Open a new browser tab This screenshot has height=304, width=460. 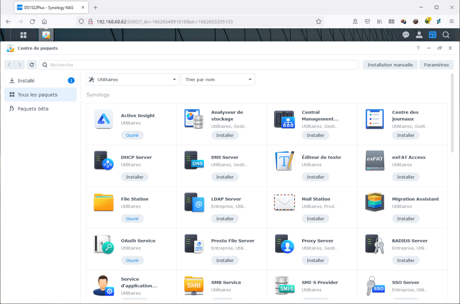95,7
